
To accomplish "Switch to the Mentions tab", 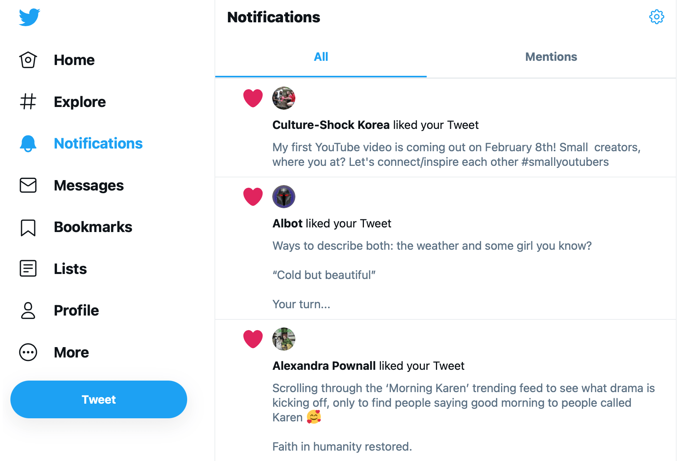I will (x=551, y=57).
